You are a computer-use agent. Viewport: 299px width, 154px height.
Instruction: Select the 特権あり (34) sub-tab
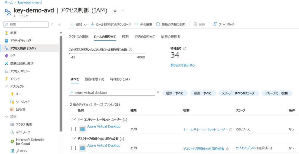(120, 79)
